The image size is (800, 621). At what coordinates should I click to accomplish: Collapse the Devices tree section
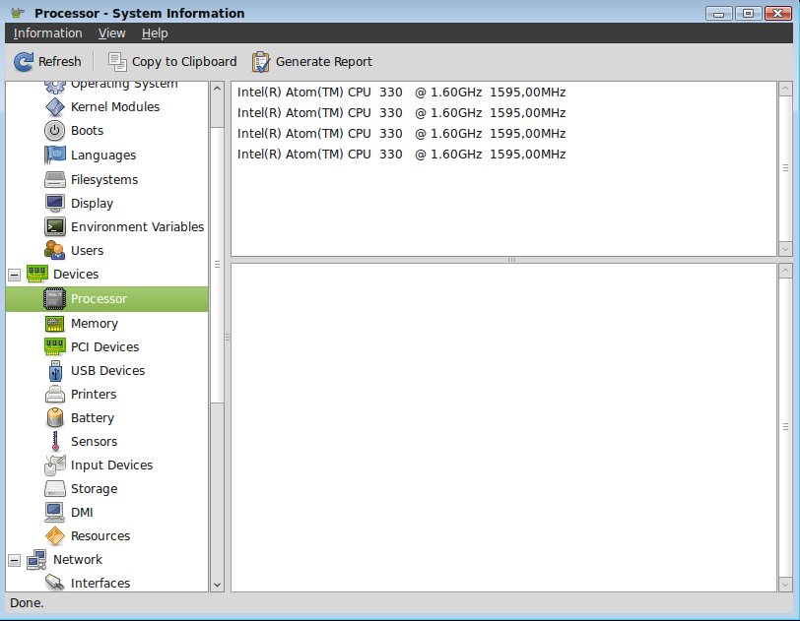click(x=14, y=275)
